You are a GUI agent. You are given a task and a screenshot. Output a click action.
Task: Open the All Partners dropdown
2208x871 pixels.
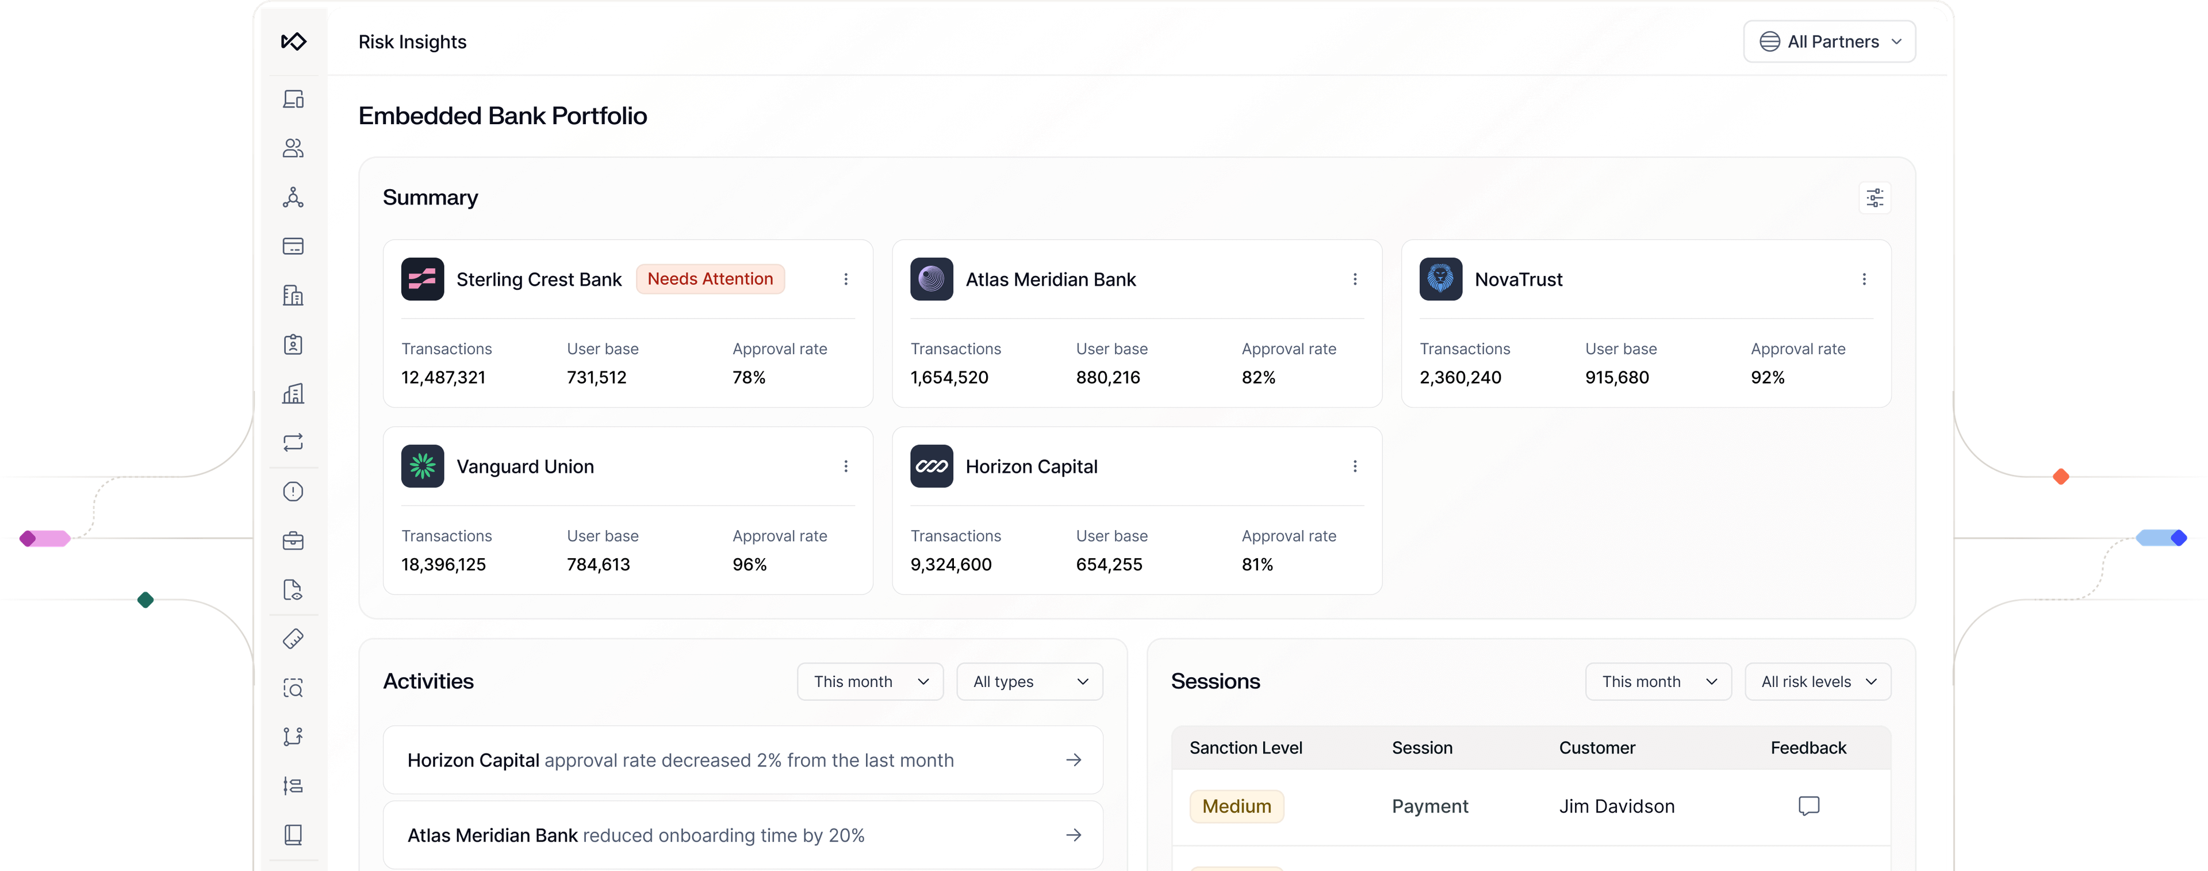tap(1829, 42)
